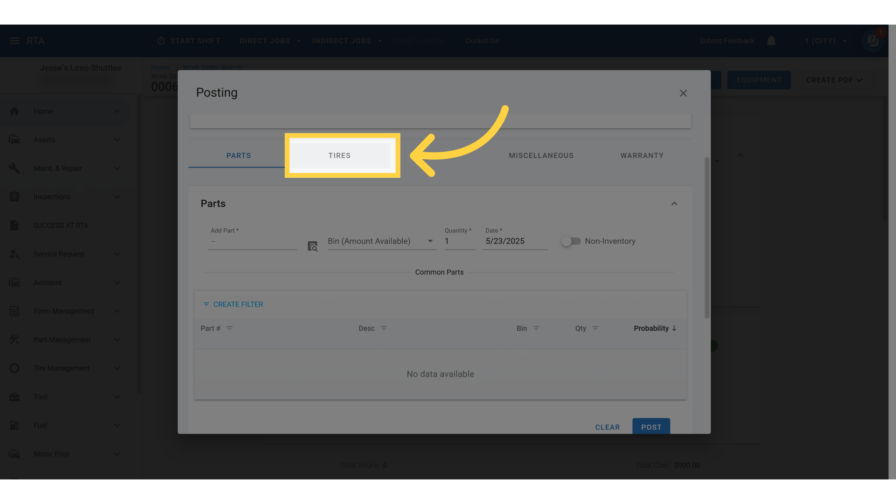Switch to the Tires tab
This screenshot has height=504, width=896.
click(x=339, y=155)
